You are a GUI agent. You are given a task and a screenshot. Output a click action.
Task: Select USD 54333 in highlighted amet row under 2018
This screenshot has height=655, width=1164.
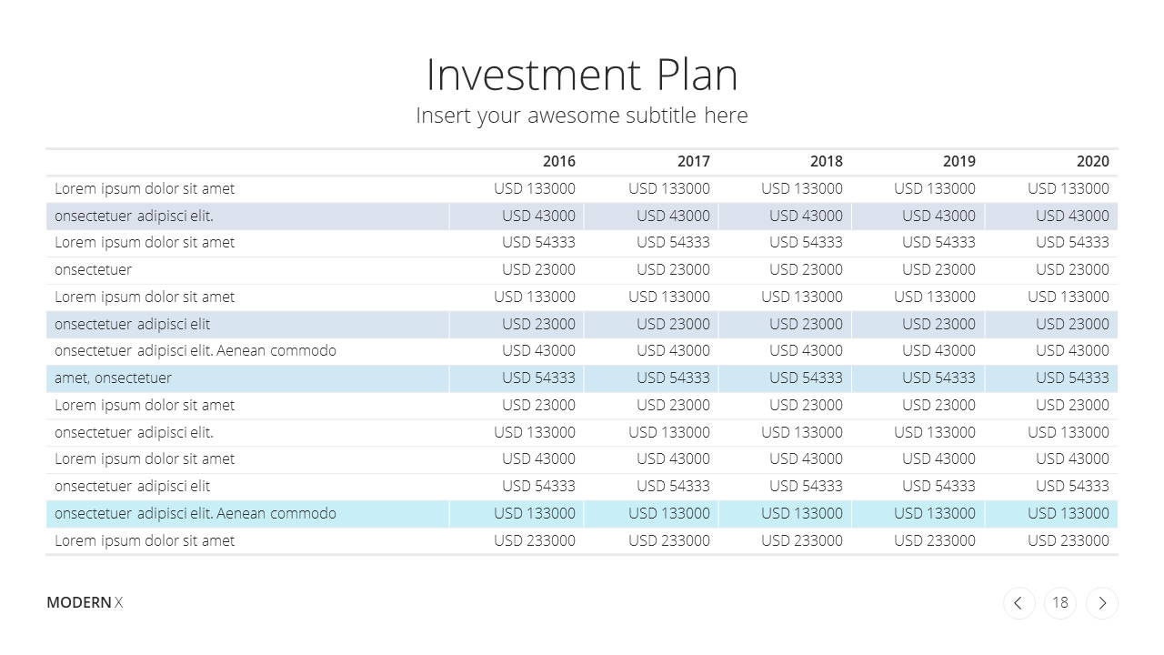coord(806,378)
